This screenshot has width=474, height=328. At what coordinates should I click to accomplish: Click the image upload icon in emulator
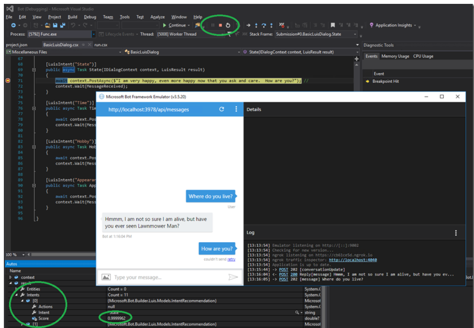pos(106,277)
